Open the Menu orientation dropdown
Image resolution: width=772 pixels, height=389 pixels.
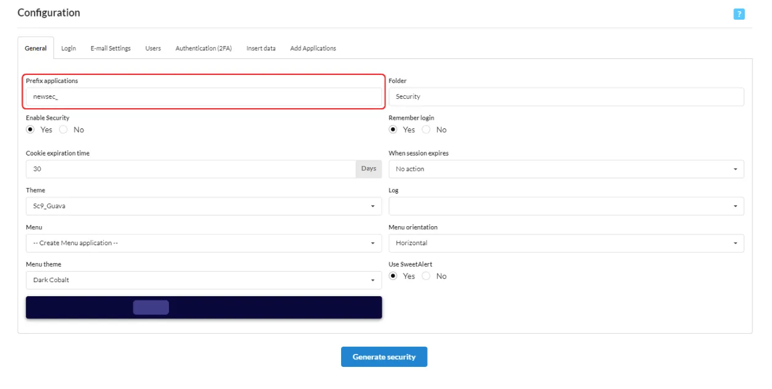pyautogui.click(x=566, y=243)
